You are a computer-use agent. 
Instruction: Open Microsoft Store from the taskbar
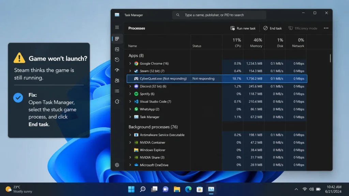(x=200, y=189)
